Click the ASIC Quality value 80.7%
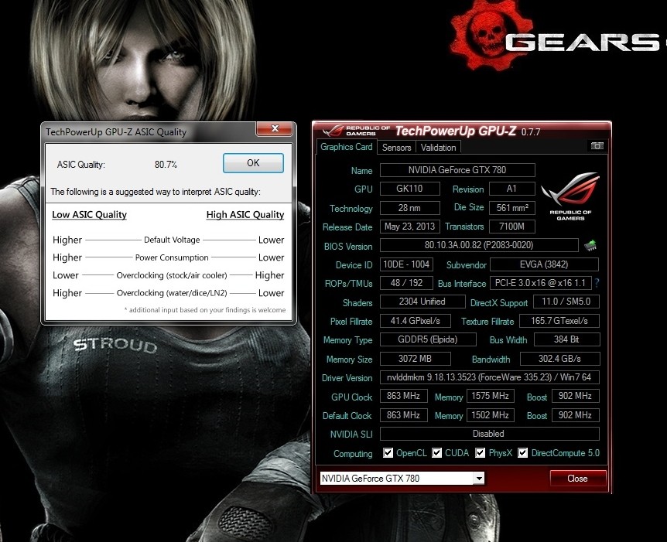The width and height of the screenshot is (667, 542). pos(166,165)
